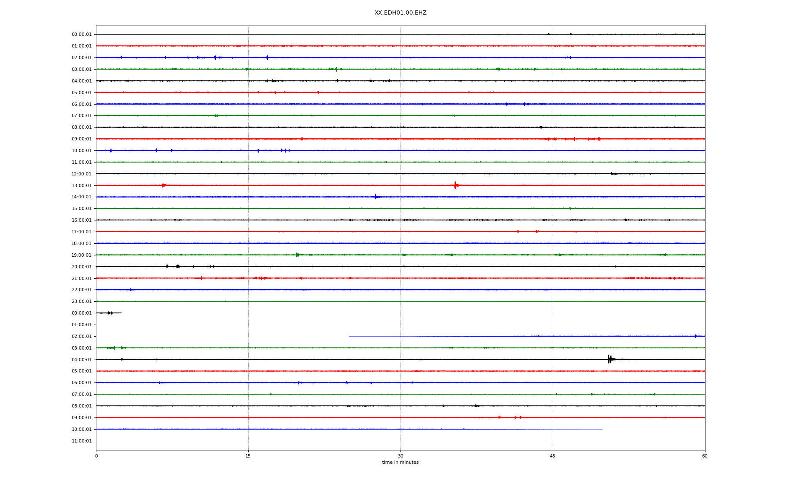Screen dimensions: 801x500
Task: Click the 45 minute x-axis tick label
Action: point(552,456)
